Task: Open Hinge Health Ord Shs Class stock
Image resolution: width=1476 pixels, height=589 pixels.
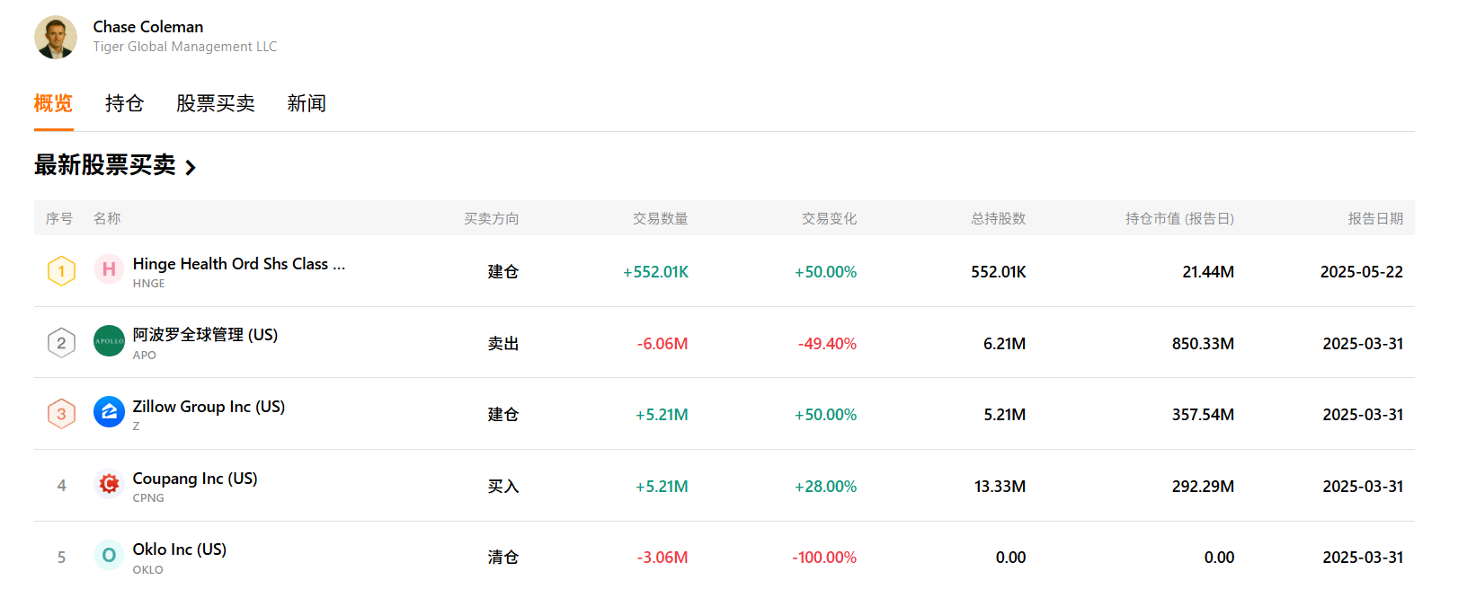Action: click(x=239, y=264)
